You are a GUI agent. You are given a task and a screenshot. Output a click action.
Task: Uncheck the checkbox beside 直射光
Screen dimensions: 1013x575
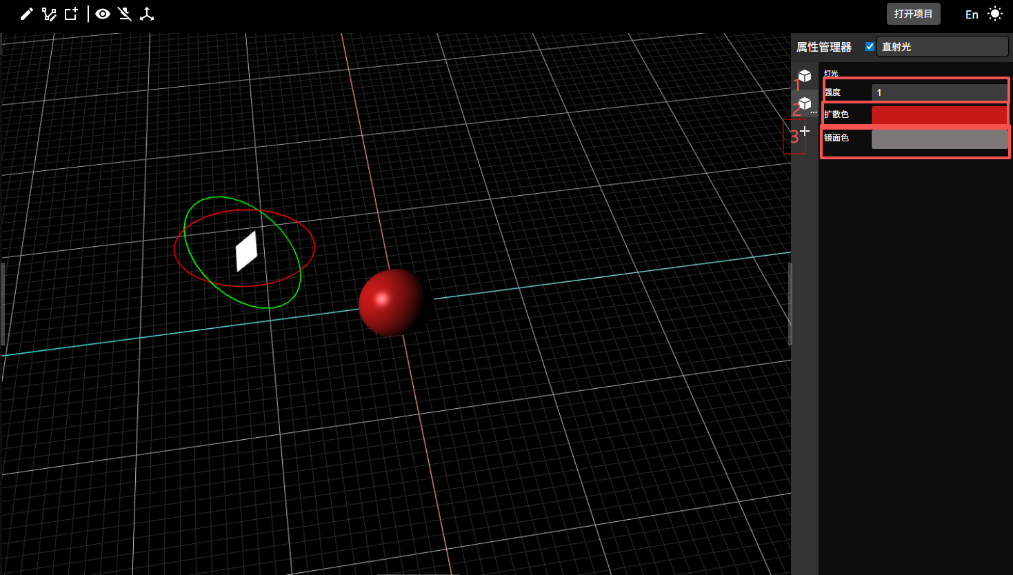coord(870,47)
